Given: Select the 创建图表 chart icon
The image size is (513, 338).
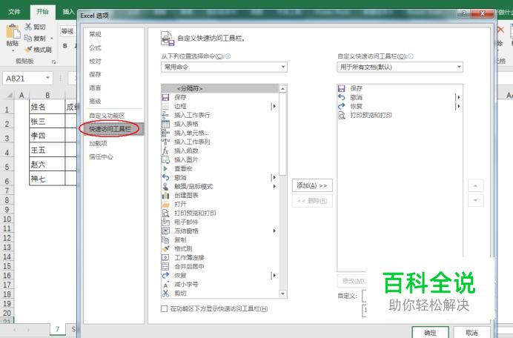Looking at the screenshot, I should point(165,196).
